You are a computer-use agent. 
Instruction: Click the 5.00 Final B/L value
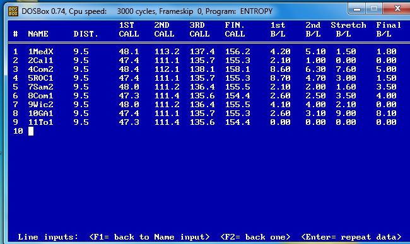tap(386, 69)
